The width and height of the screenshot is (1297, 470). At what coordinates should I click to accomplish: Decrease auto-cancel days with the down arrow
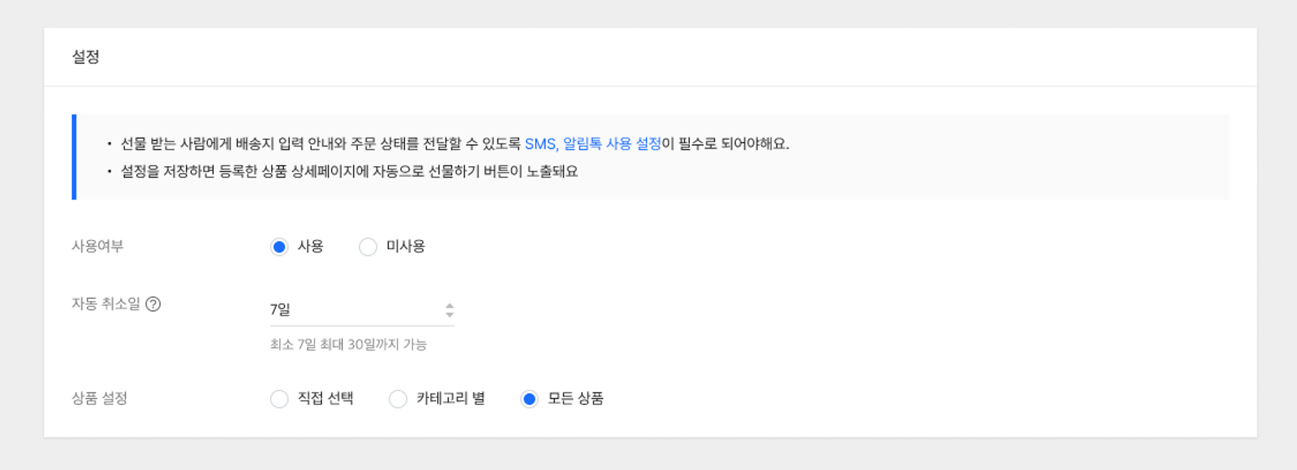click(449, 315)
